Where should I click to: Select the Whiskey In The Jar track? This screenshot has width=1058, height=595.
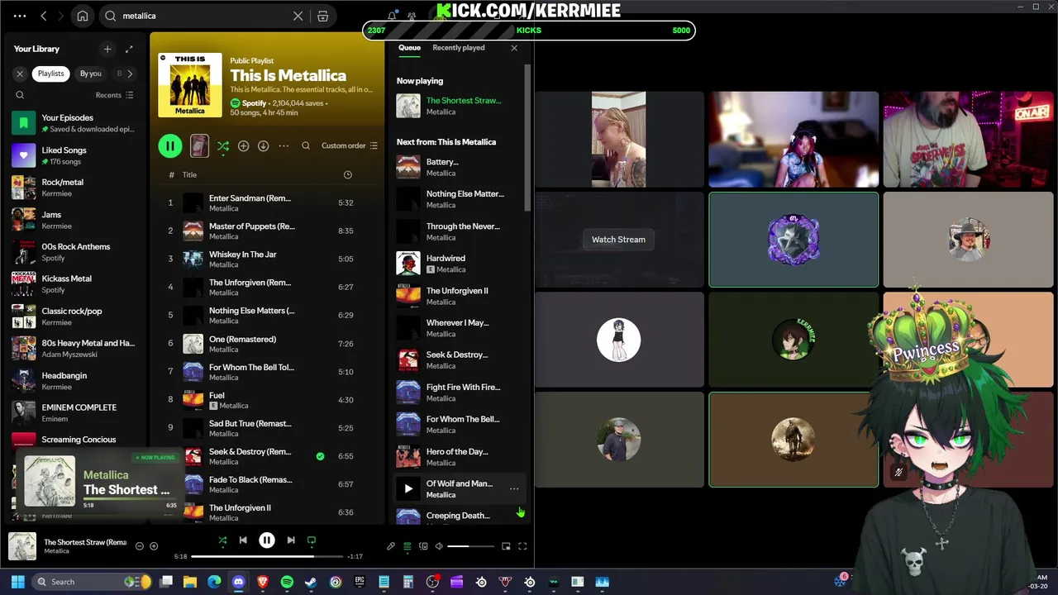tap(266, 259)
